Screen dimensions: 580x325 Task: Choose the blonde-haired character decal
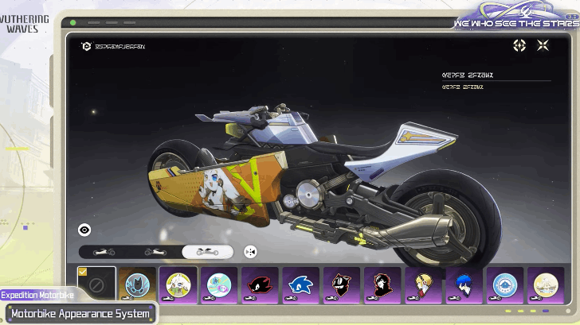(423, 284)
